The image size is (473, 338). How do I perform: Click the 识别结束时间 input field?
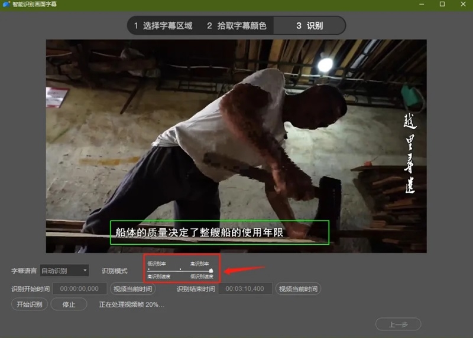(245, 288)
